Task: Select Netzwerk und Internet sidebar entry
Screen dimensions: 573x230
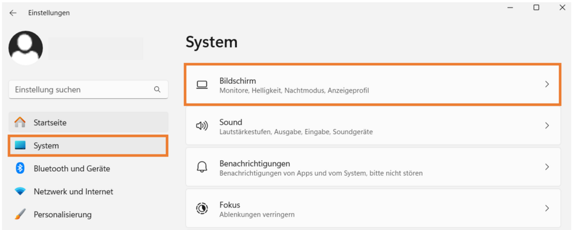Action: 88,191
